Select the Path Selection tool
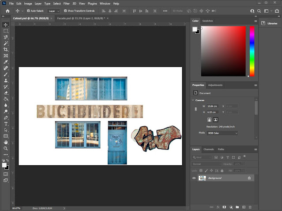The image size is (282, 211). (x=6, y=130)
